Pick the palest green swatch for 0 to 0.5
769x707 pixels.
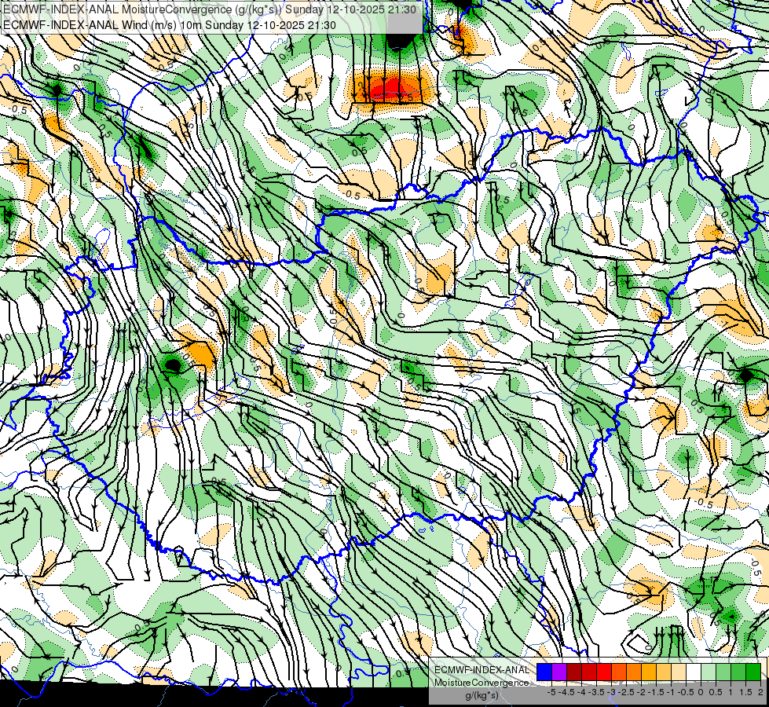tap(709, 672)
